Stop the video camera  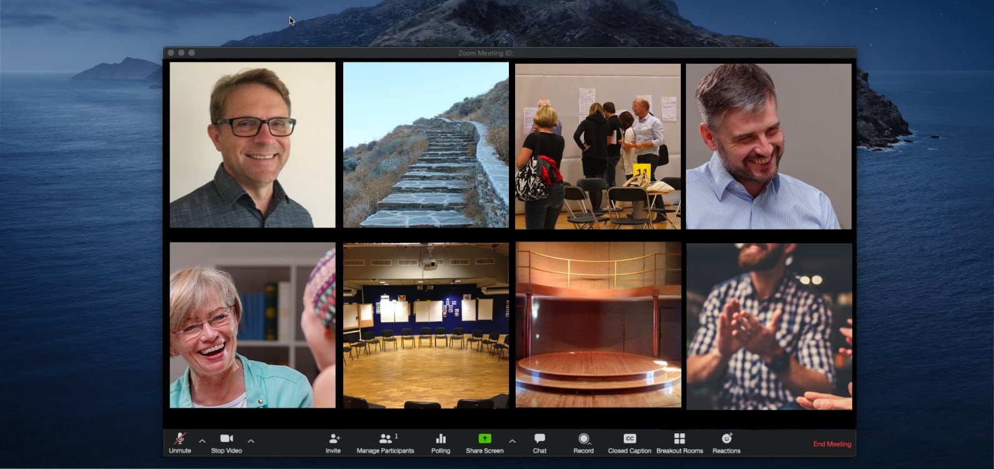point(226,442)
